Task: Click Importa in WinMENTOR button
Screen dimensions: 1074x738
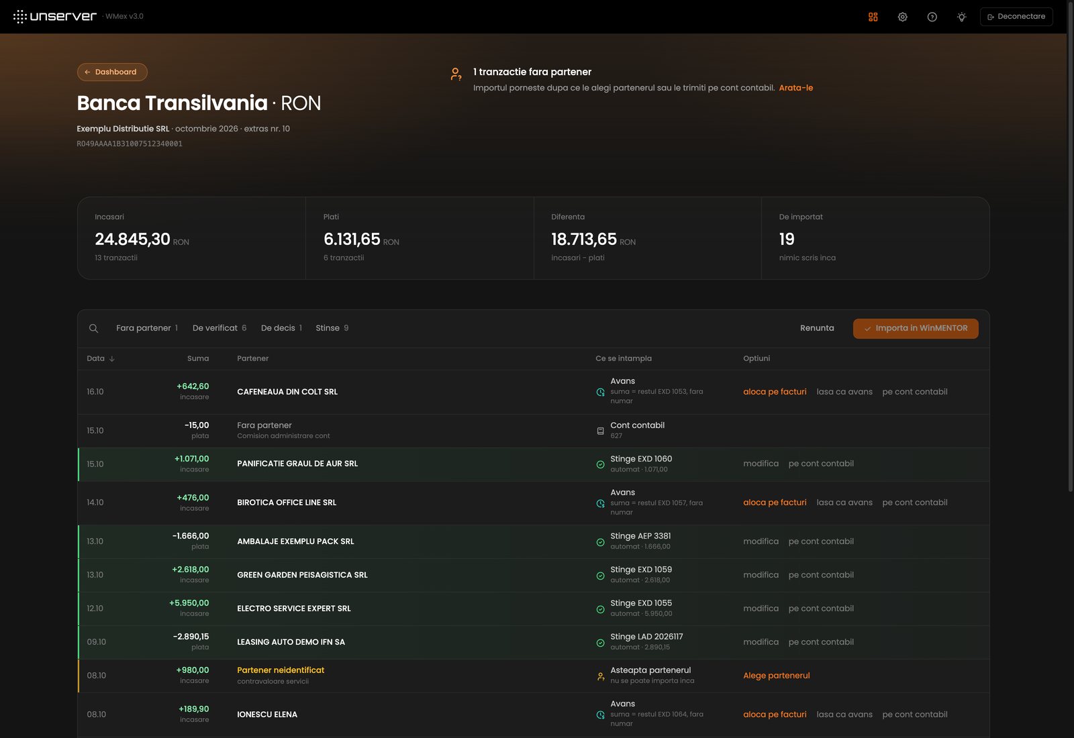Action: [916, 328]
